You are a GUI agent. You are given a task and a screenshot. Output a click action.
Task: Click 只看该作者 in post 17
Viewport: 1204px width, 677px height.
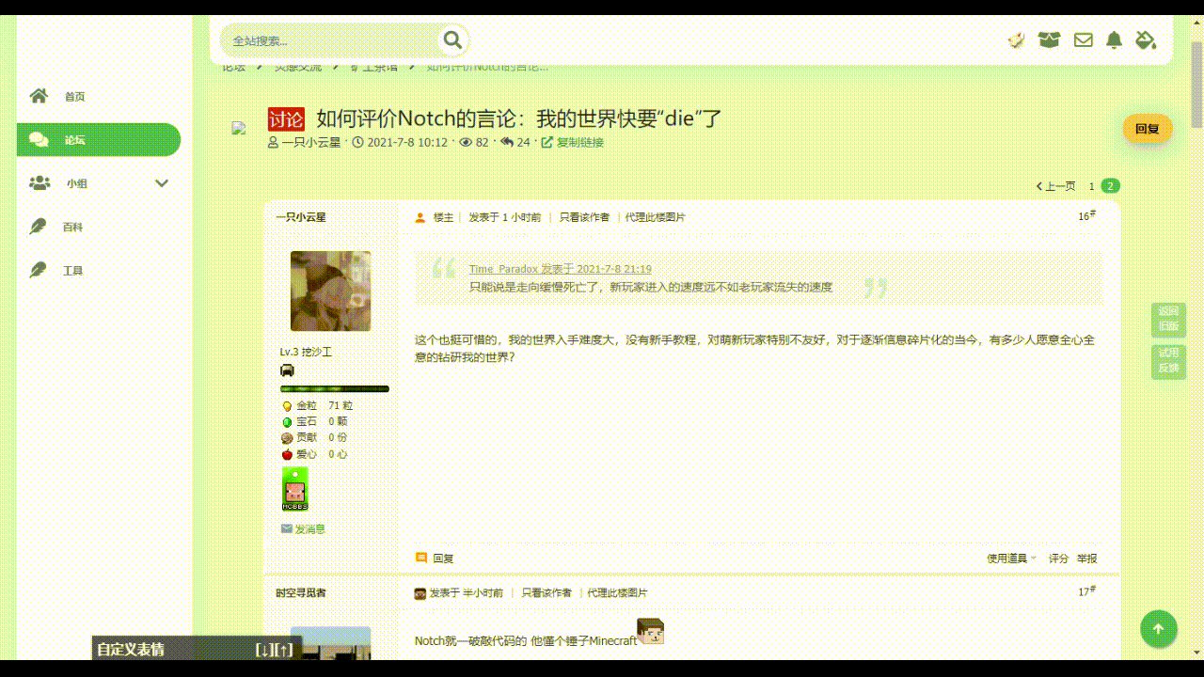click(547, 593)
